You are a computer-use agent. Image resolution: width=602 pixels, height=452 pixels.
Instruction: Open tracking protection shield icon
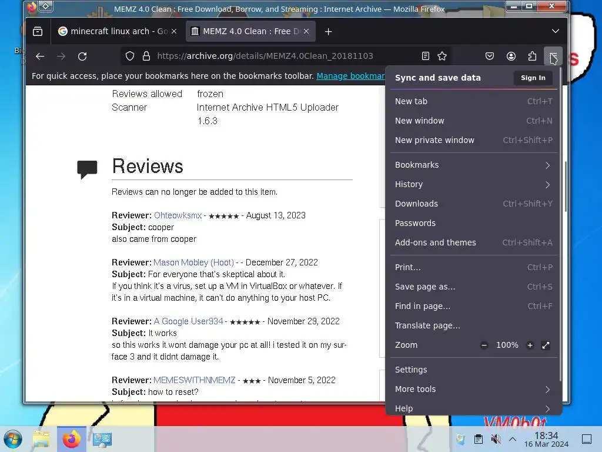(130, 56)
